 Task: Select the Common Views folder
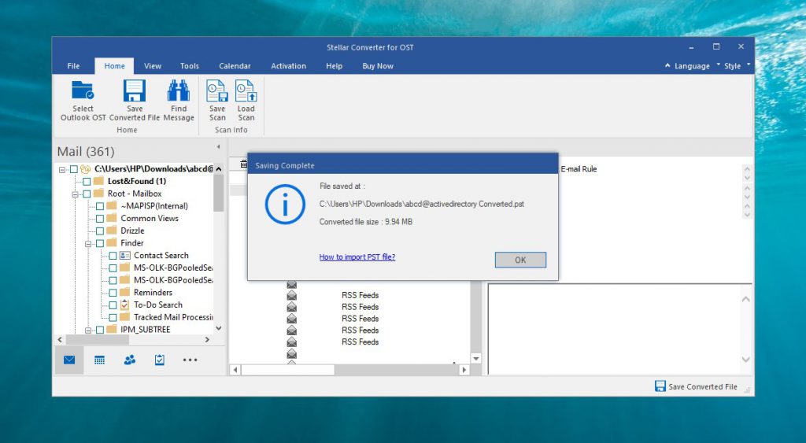(150, 219)
